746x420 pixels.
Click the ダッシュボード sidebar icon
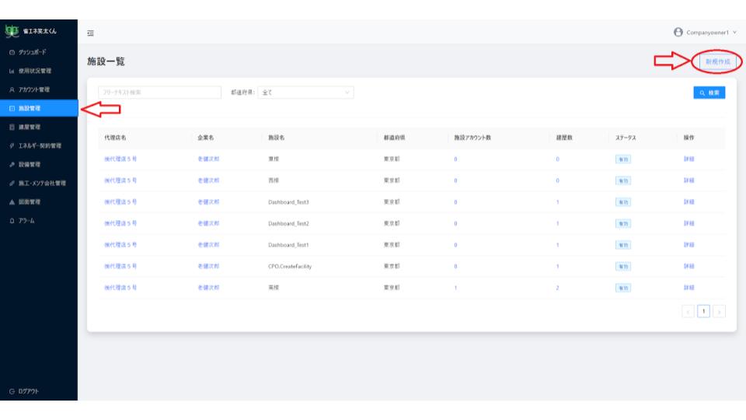[x=11, y=52]
